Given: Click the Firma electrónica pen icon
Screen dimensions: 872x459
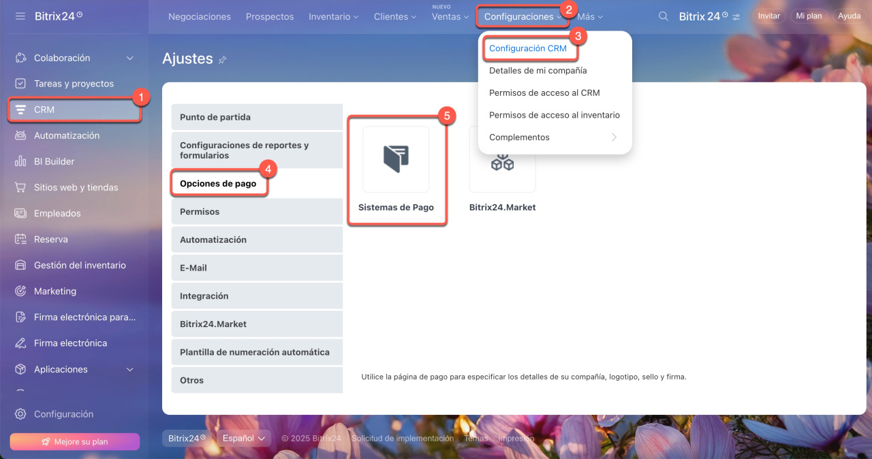Looking at the screenshot, I should pyautogui.click(x=20, y=343).
